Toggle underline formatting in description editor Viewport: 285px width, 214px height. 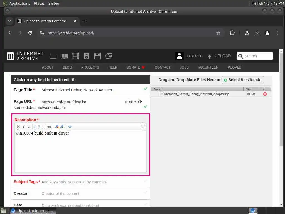(29, 127)
